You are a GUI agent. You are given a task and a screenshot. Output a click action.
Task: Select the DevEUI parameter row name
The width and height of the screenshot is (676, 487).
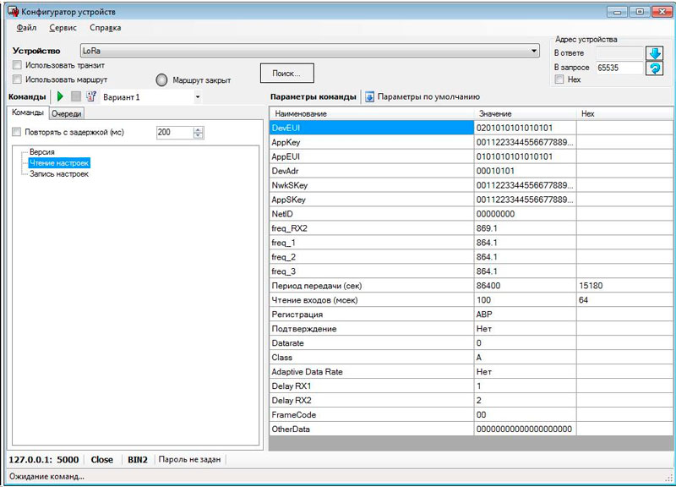coord(372,129)
